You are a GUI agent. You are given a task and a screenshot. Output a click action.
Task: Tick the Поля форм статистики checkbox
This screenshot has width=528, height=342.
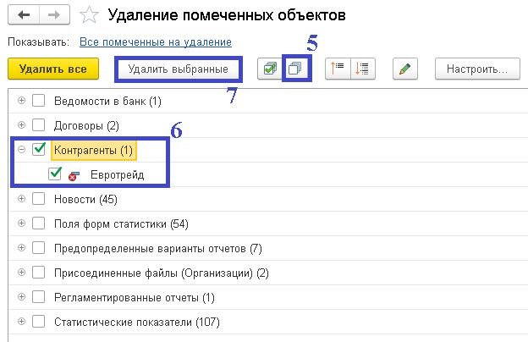(x=38, y=223)
